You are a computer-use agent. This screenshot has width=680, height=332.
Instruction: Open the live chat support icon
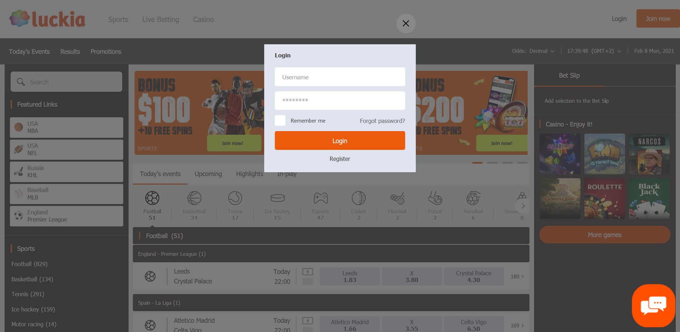point(653,305)
